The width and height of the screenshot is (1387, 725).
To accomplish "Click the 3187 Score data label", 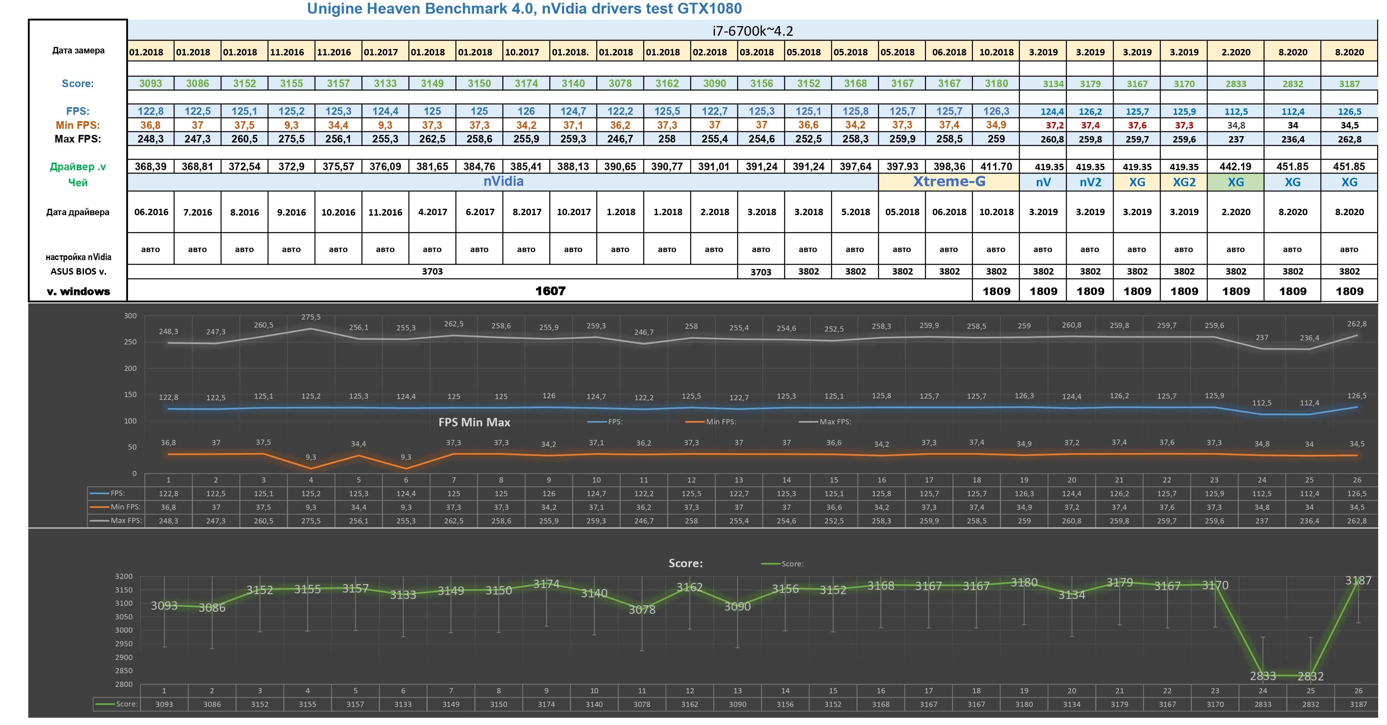I will point(1358,580).
